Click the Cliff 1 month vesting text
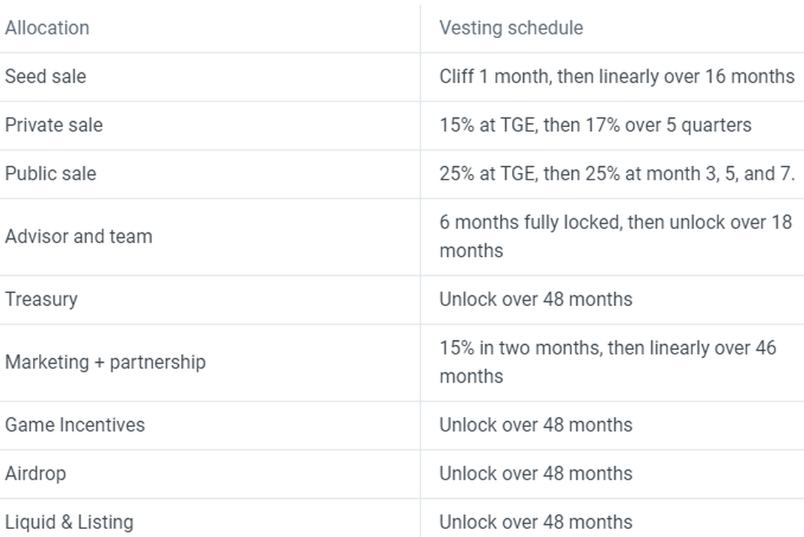 click(x=616, y=76)
